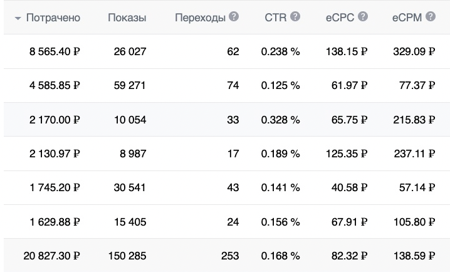Screen dimensions: 450x272
Task: Toggle sort arrow beside Потрачено
Action: [18, 18]
